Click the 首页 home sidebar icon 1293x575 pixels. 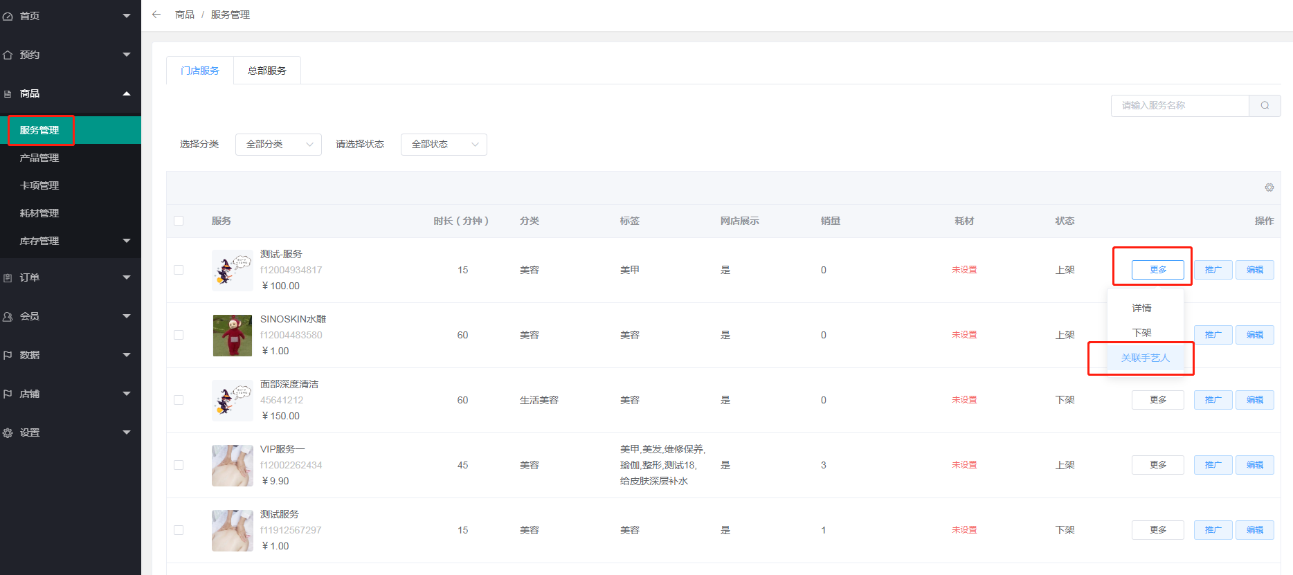pyautogui.click(x=8, y=17)
